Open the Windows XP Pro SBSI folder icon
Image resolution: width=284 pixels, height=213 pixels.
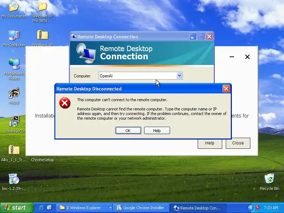(x=42, y=6)
